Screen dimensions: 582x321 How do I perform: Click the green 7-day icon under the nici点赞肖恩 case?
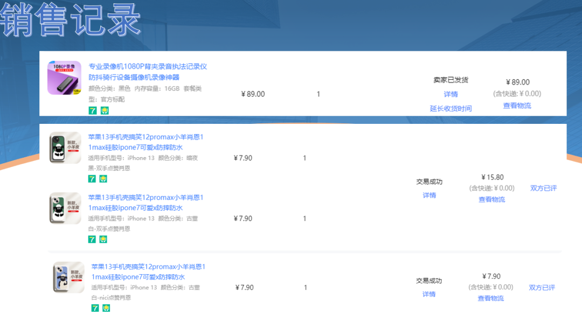click(x=95, y=308)
